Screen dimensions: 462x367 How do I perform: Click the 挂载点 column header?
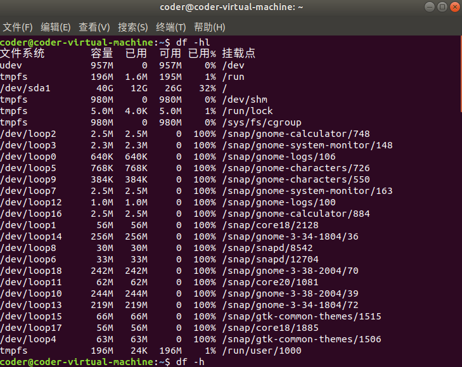click(239, 53)
